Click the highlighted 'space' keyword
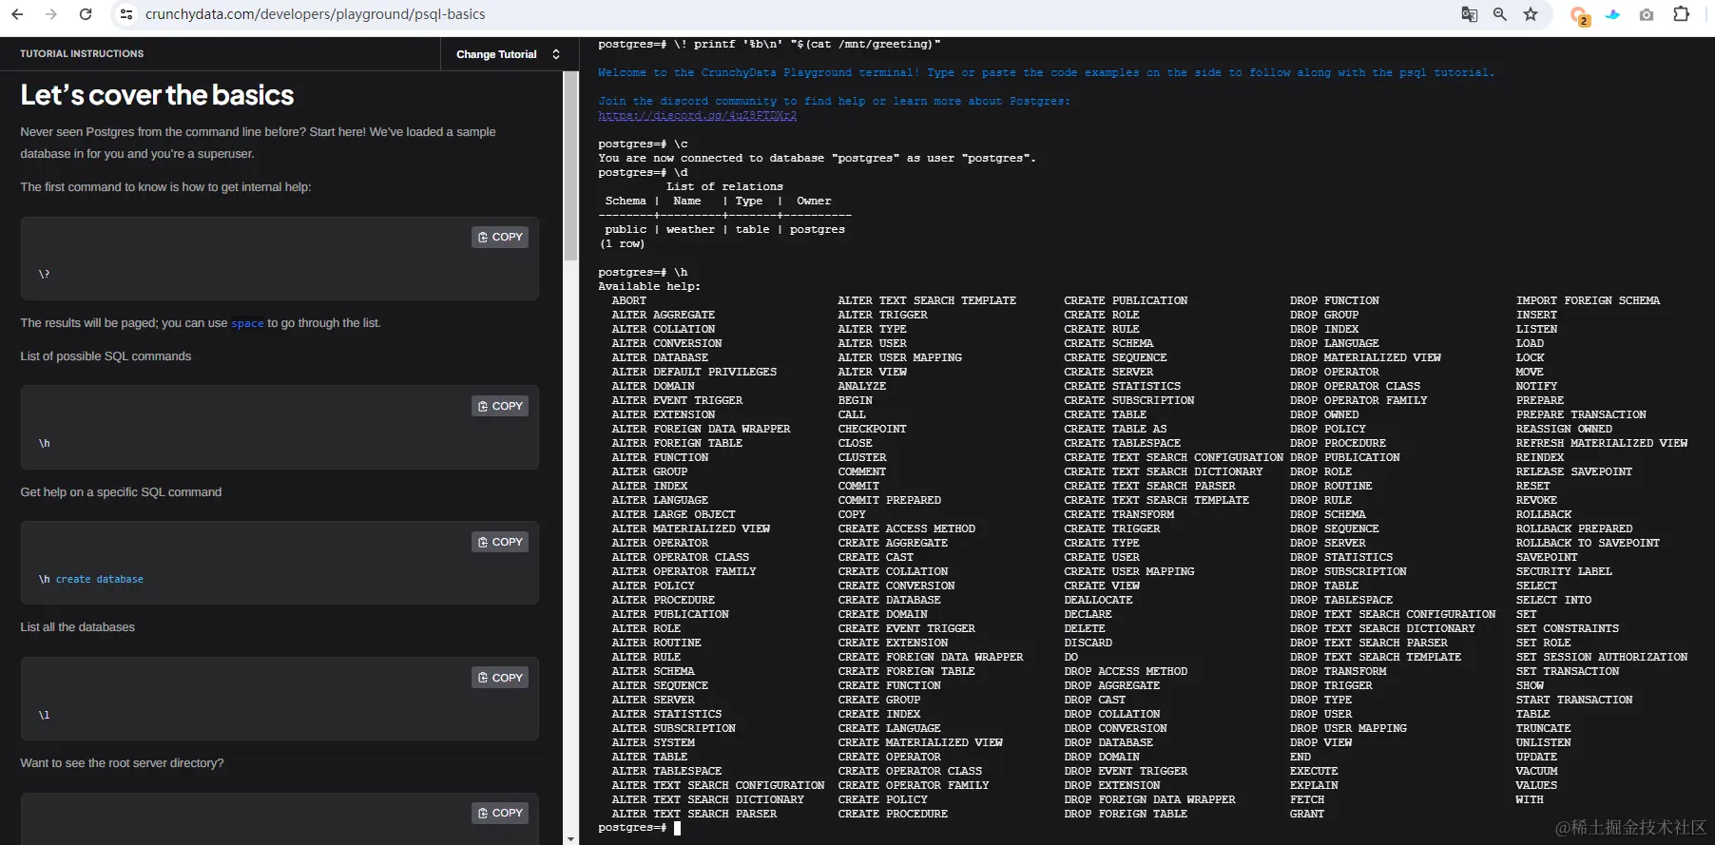The image size is (1715, 845). (x=247, y=323)
